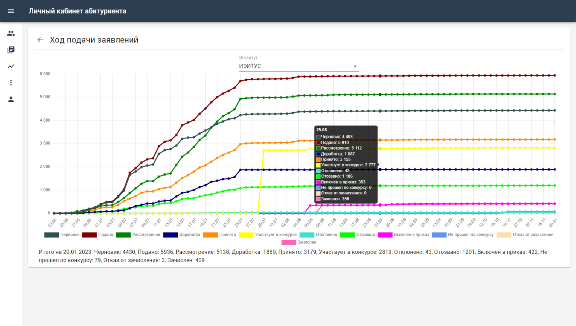Toggle the Рассмотрение legend series
The height and width of the screenshot is (326, 576).
(x=138, y=235)
